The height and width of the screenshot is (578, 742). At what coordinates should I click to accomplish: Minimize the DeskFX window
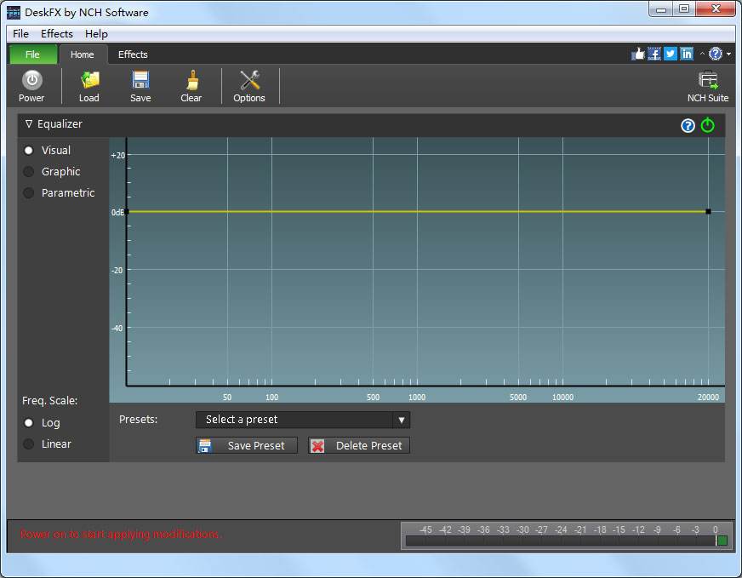[661, 9]
